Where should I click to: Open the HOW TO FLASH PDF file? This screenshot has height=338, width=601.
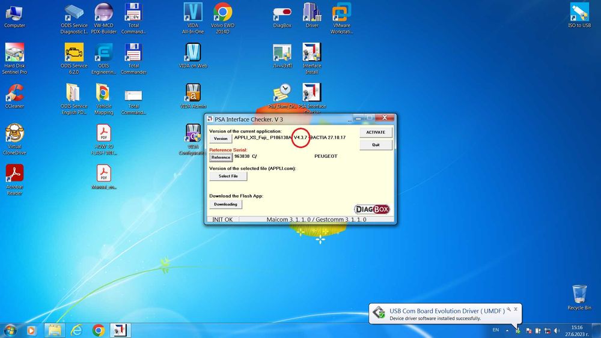click(x=103, y=139)
